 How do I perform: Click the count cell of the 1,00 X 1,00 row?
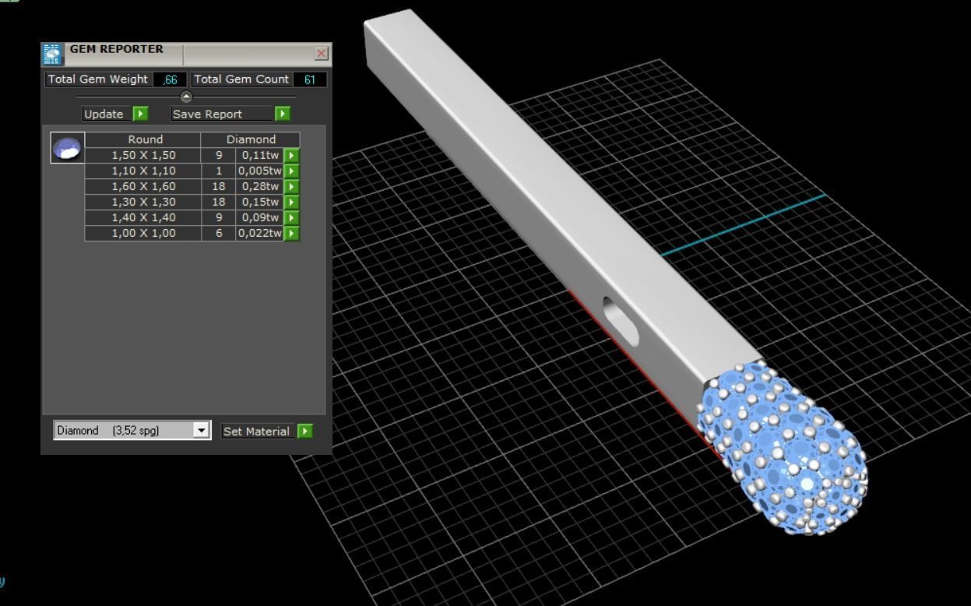tap(219, 233)
